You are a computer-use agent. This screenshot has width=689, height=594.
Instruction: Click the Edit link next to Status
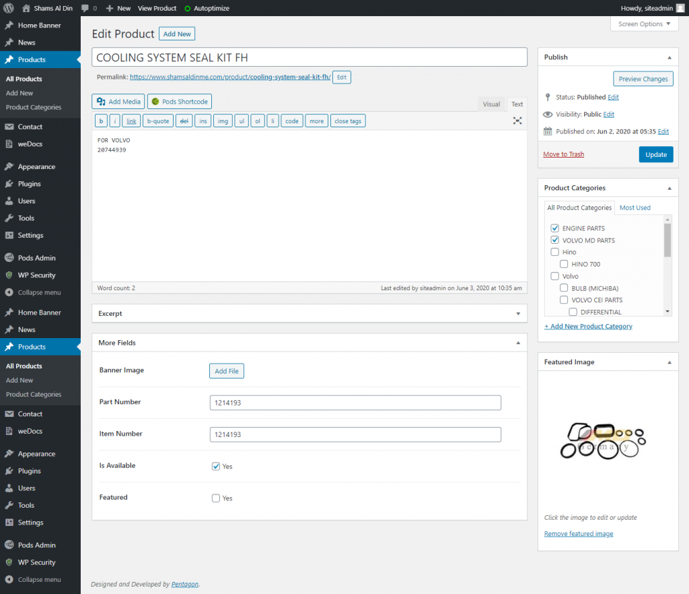point(613,97)
